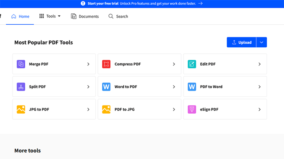Screen dimensions: 284x159
Task: Click the Start your free trial link
Action: [103, 3]
